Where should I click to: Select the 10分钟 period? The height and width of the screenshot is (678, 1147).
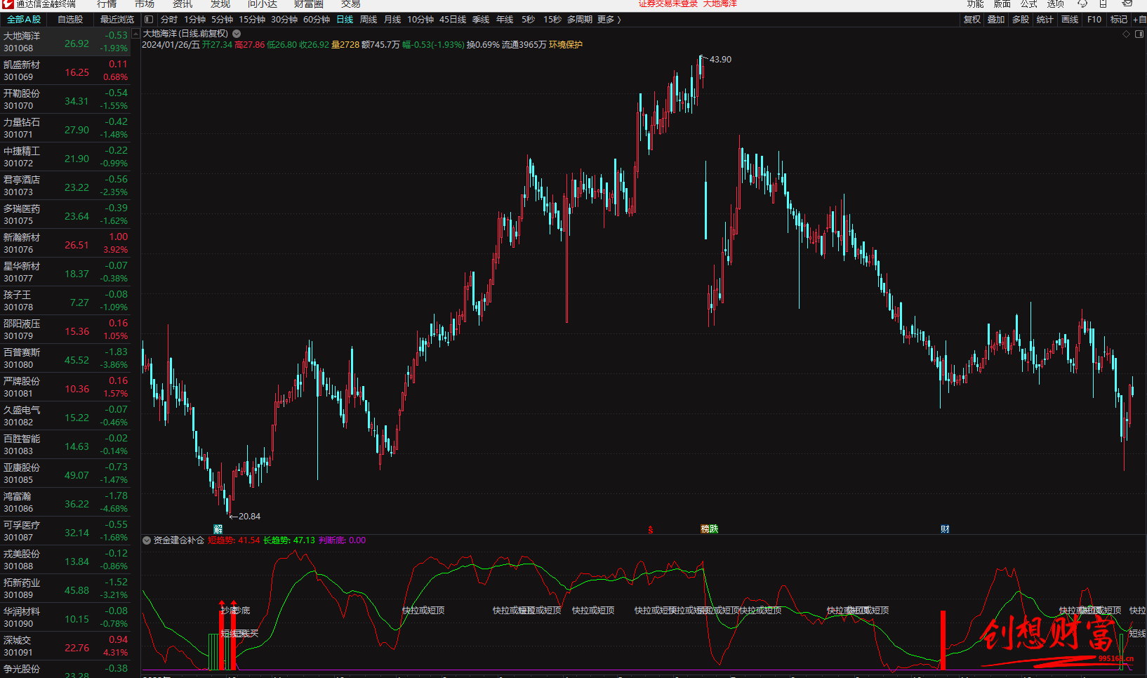[x=420, y=20]
